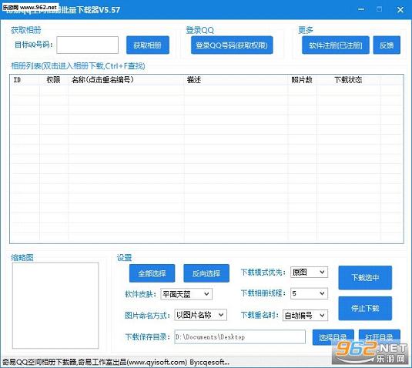412x368 pixels.
Task: Open the 图片命名方式 dropdown
Action: pos(200,315)
